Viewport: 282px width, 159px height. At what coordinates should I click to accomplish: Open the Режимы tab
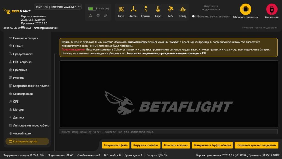tap(27, 78)
